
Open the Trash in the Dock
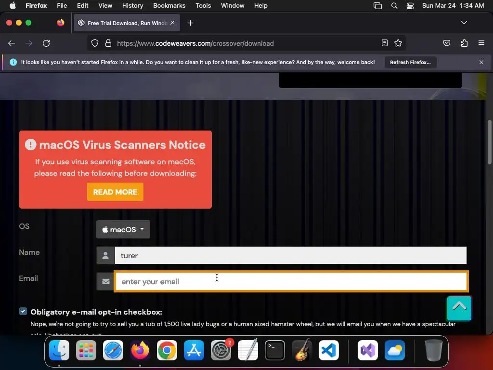[x=434, y=350]
